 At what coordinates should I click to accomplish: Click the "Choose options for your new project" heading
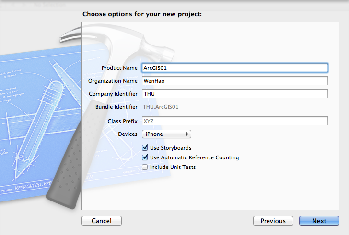pyautogui.click(x=142, y=14)
